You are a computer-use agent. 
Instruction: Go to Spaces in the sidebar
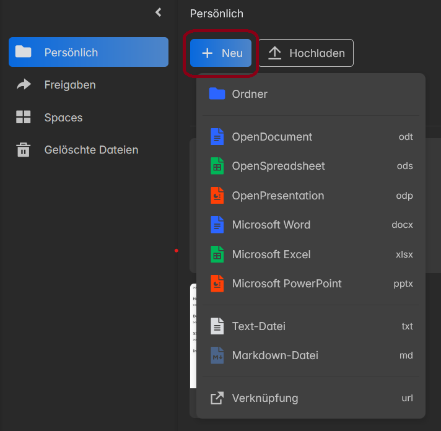coord(63,118)
